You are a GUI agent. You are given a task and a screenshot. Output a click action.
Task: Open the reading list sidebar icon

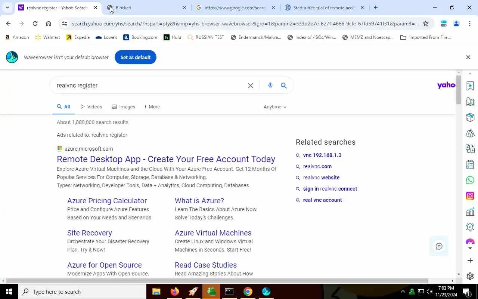coord(470,102)
